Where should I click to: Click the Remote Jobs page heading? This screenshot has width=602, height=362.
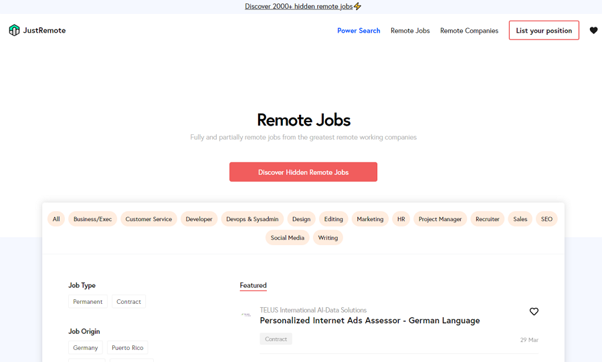point(303,120)
